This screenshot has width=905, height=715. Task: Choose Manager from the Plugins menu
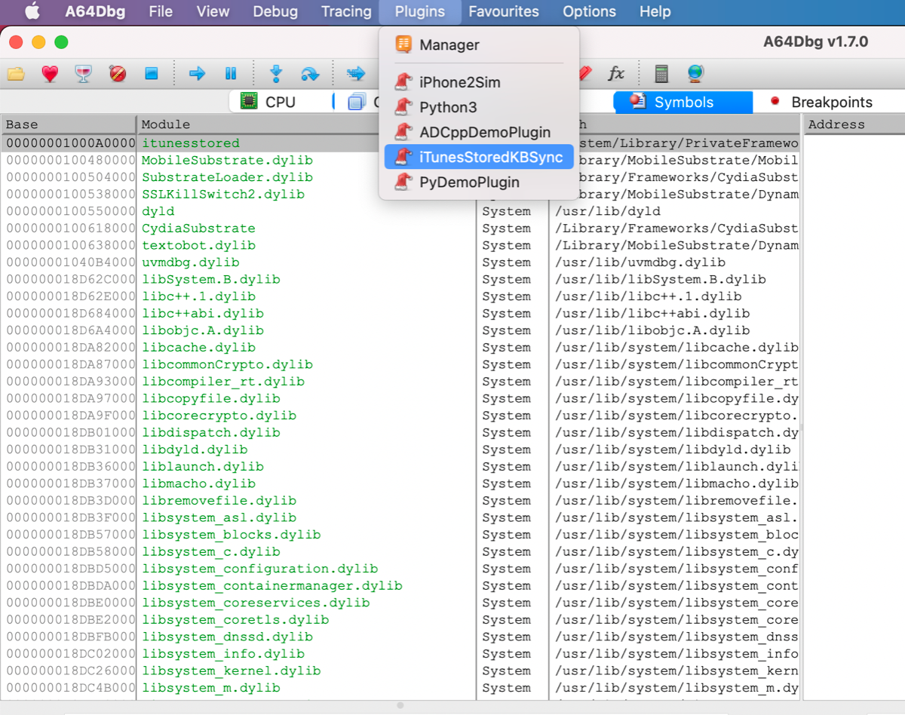tap(479, 44)
